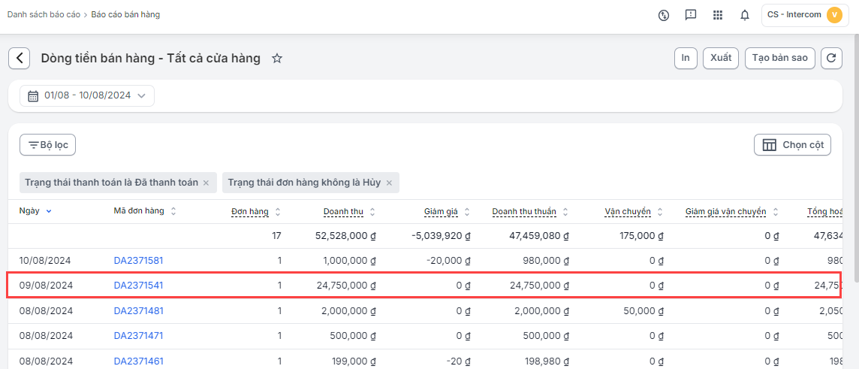The height and width of the screenshot is (369, 859).
Task: Open the 'Chọn cột' column chooser
Action: click(792, 145)
